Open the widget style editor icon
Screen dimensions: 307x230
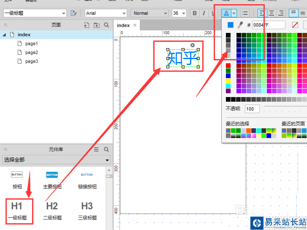coord(73,13)
